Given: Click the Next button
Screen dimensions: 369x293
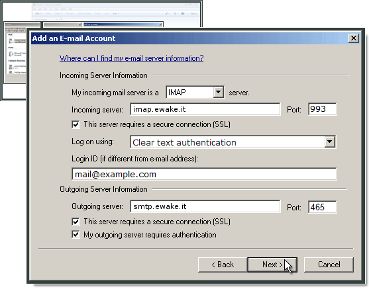Looking at the screenshot, I should coord(272,265).
